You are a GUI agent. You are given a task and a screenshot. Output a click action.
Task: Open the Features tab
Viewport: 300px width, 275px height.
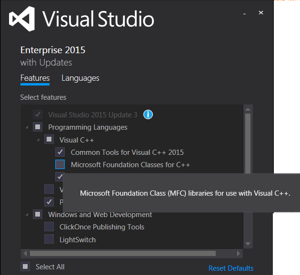(35, 78)
